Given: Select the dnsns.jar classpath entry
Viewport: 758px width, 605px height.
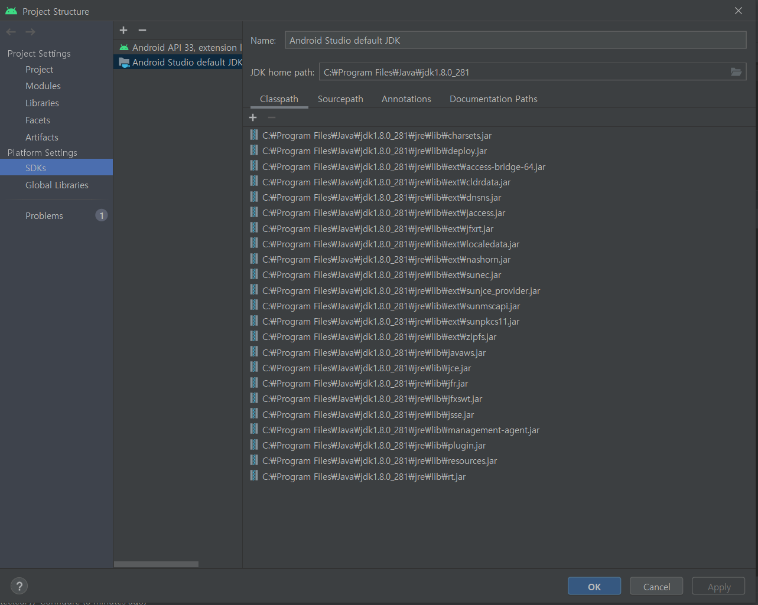Looking at the screenshot, I should 382,197.
